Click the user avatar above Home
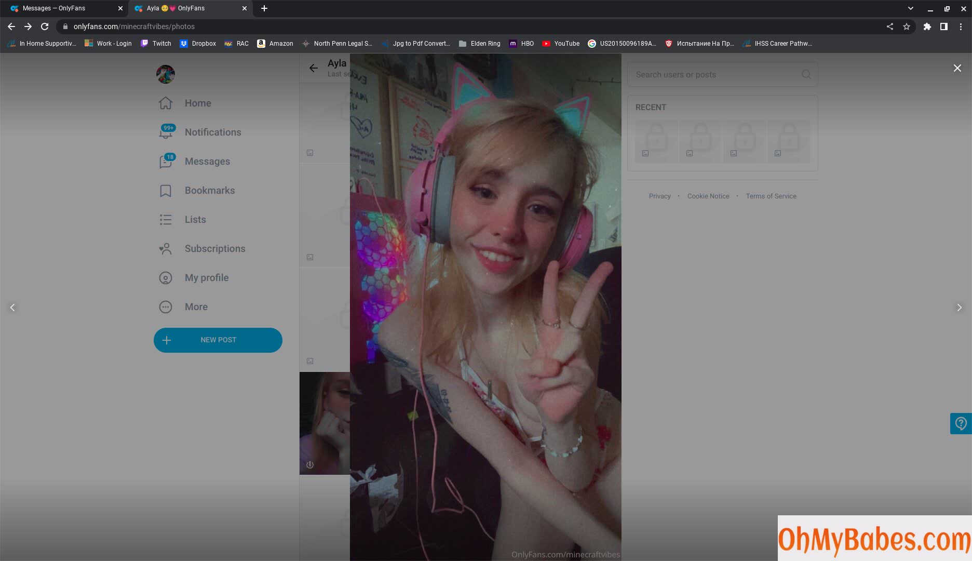Screen dimensions: 972x561 166,74
